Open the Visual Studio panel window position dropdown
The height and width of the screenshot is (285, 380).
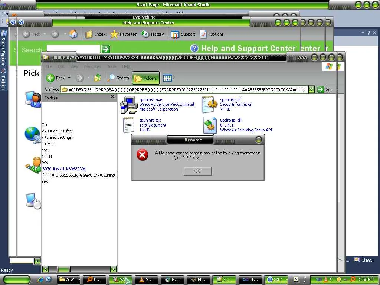point(363,33)
